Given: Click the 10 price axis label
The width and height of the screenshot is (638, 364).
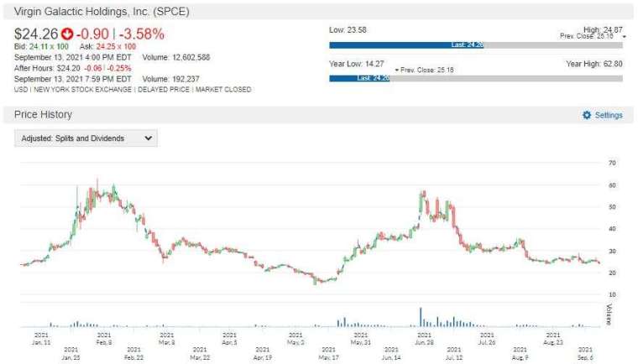Looking at the screenshot, I should coord(612,294).
